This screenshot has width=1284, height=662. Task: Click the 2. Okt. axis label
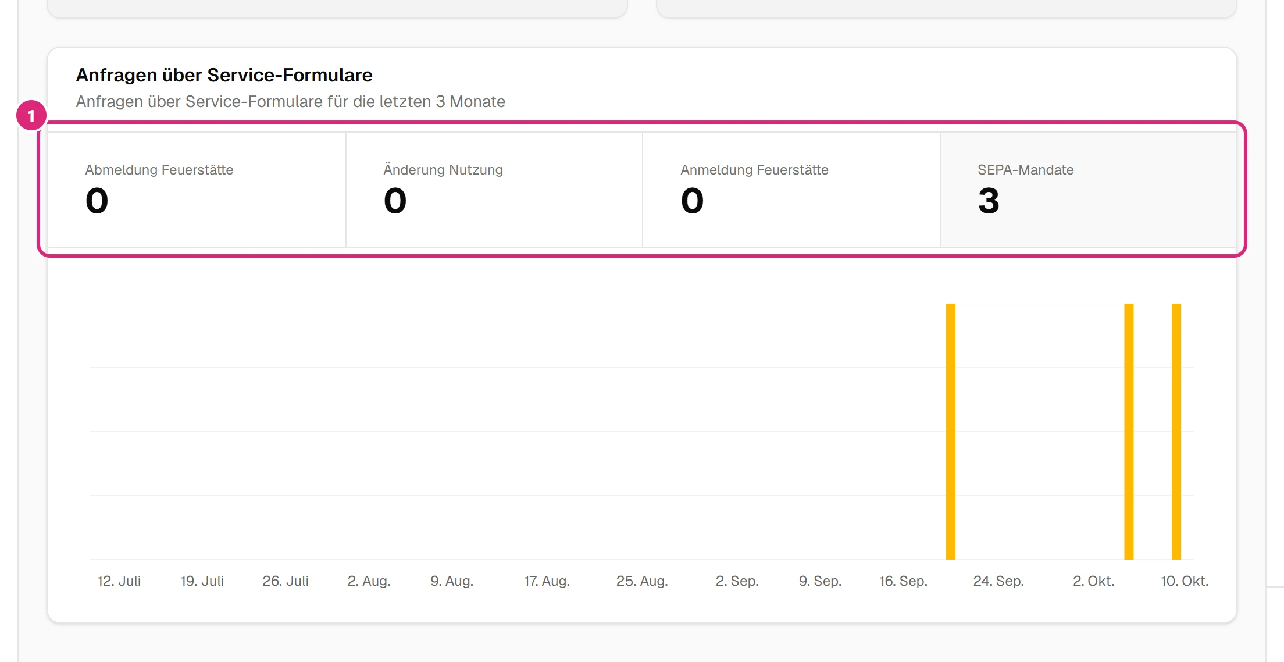[1093, 581]
